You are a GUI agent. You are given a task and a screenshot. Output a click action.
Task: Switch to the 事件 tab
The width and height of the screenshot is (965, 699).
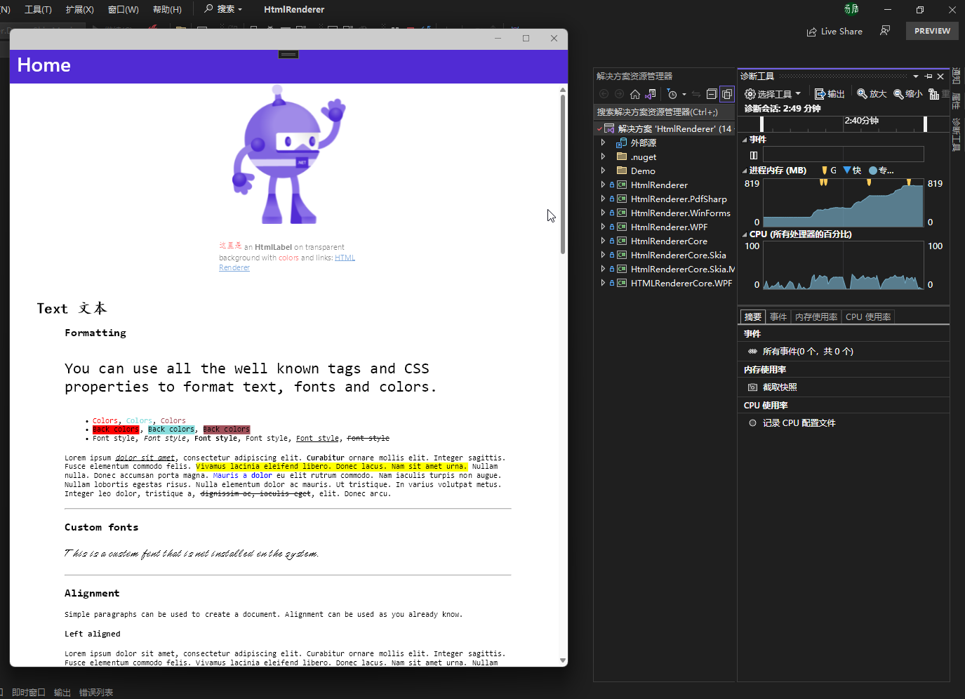[x=778, y=317]
